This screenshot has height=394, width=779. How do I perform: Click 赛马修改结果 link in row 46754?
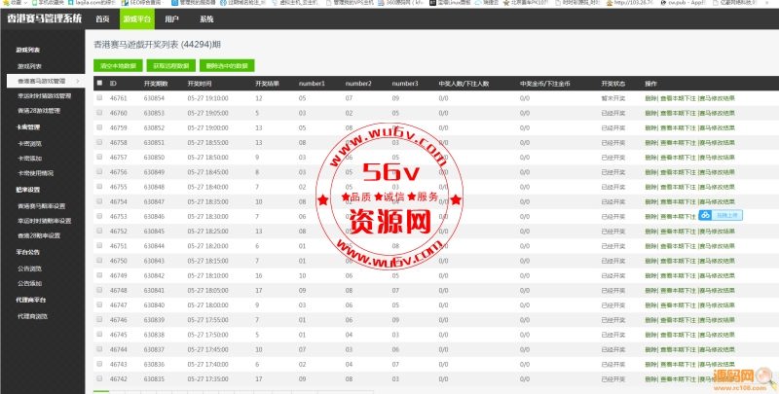[x=717, y=202]
